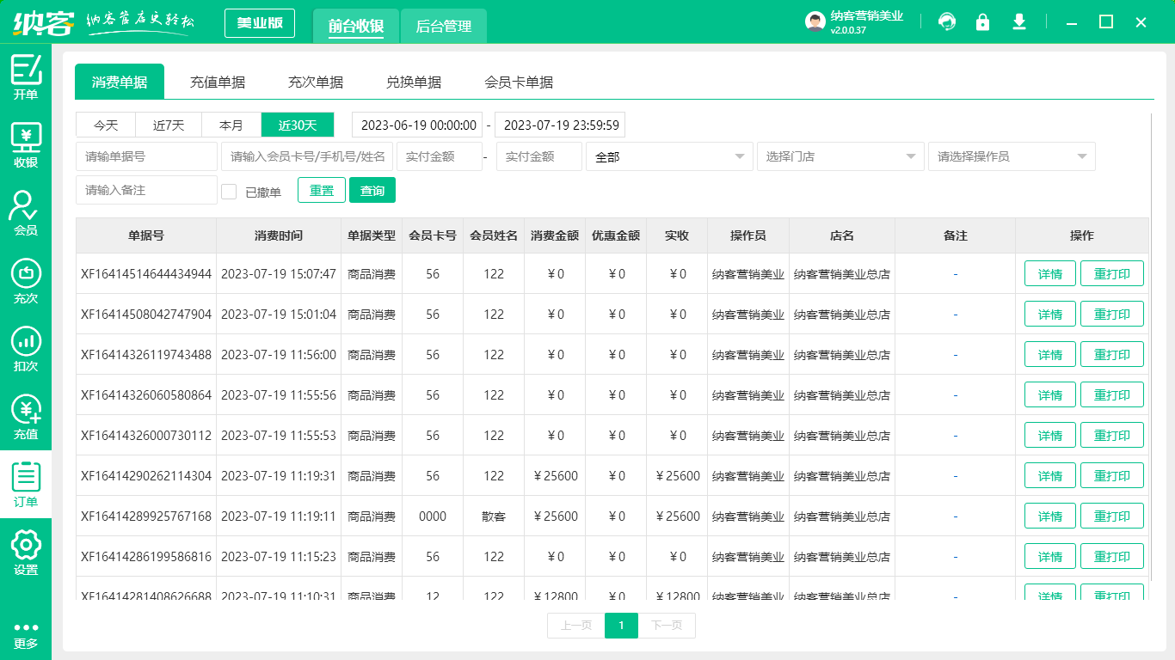Select the 收银 cashier icon in the sidebar

[26, 143]
